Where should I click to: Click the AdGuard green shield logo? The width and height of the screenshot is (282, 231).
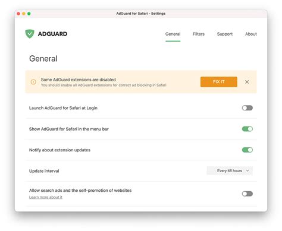point(30,34)
